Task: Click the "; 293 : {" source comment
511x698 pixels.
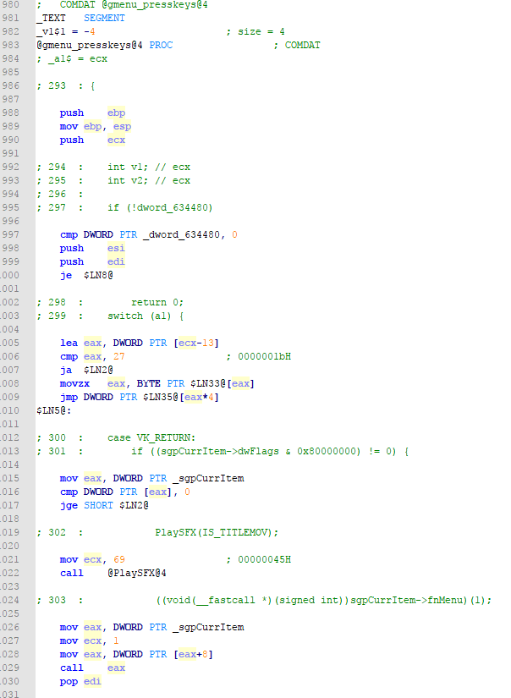Action: tap(66, 86)
